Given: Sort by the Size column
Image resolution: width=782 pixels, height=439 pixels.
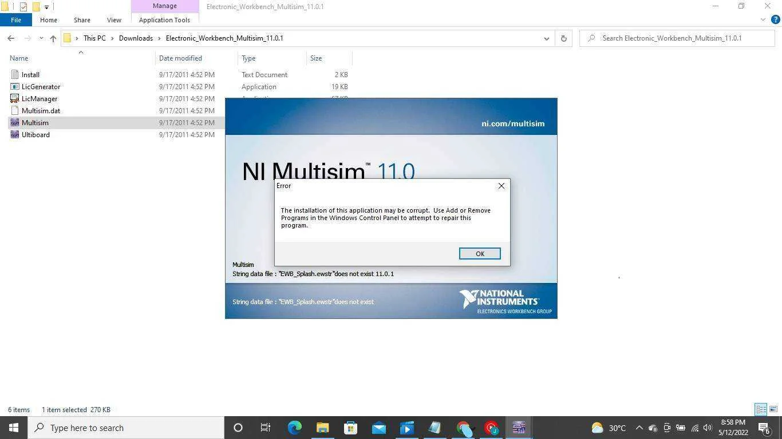Looking at the screenshot, I should 316,58.
